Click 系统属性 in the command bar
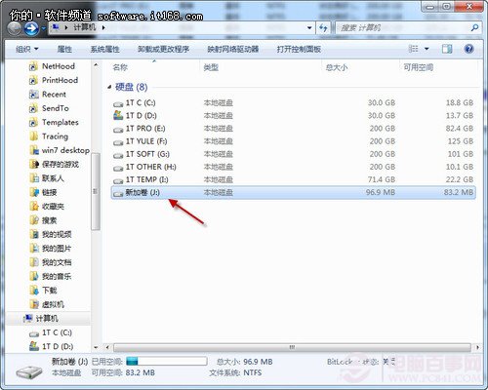Image resolution: width=488 pixels, height=390 pixels. (104, 49)
